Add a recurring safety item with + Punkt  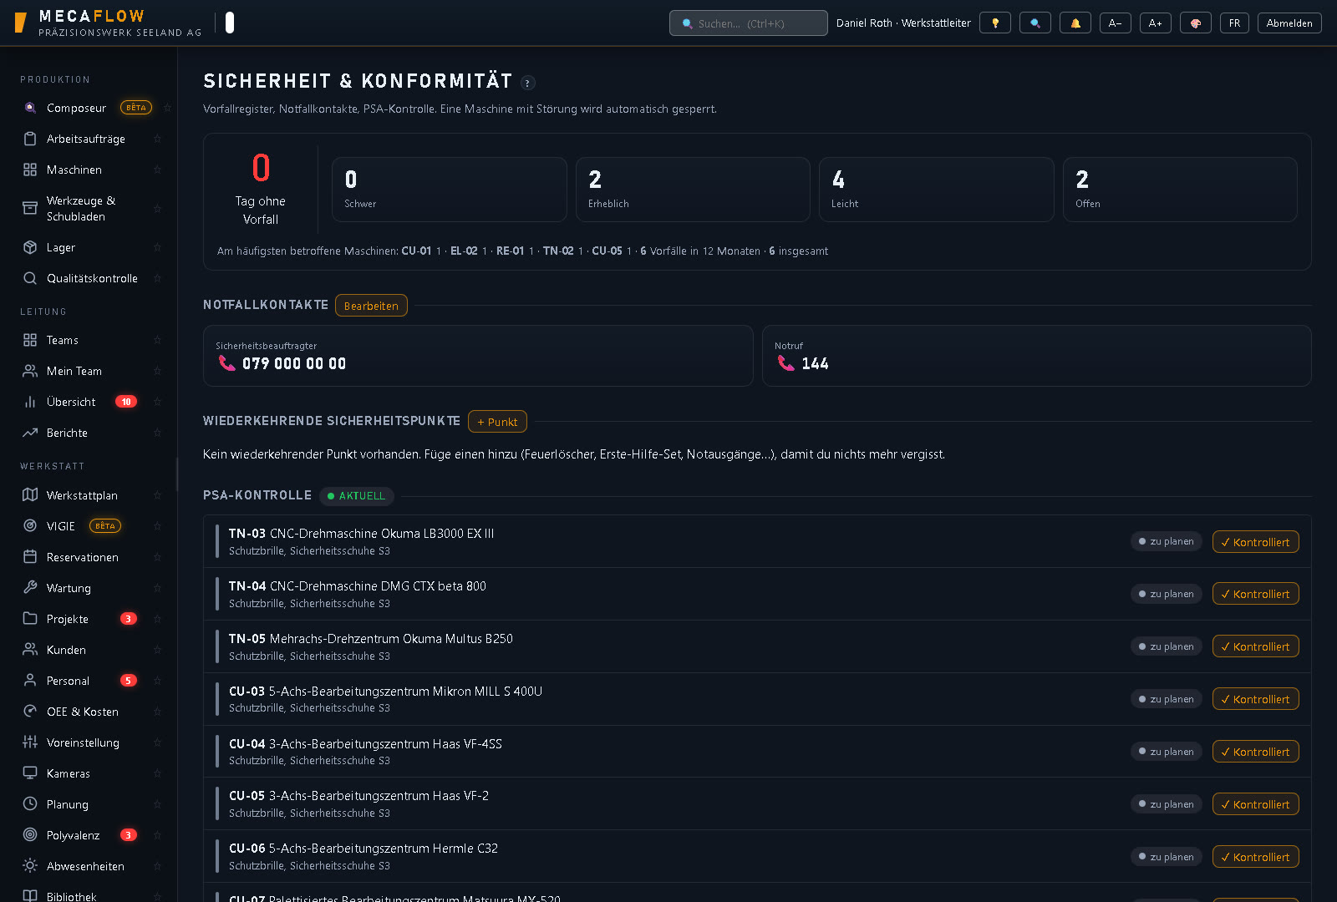click(497, 422)
